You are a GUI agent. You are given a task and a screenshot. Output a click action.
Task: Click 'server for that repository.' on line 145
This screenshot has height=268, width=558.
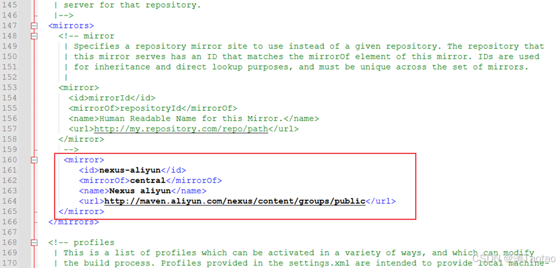(x=132, y=5)
